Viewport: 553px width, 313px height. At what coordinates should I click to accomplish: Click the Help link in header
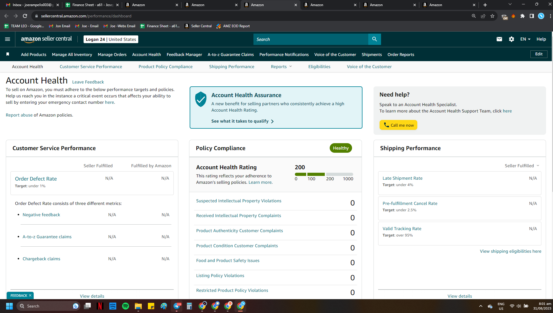pos(541,39)
